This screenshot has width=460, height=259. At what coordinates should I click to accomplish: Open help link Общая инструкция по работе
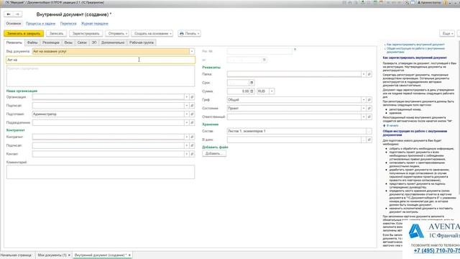[x=415, y=50]
